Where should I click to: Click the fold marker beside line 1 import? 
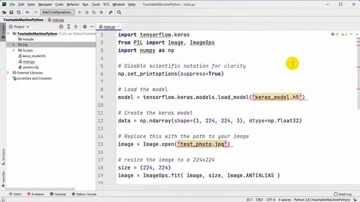click(116, 35)
